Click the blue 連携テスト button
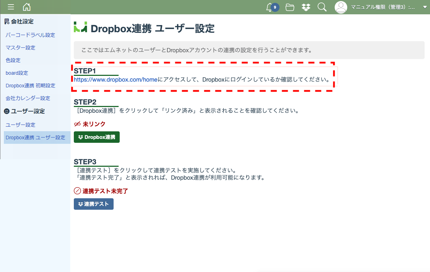 tap(94, 204)
